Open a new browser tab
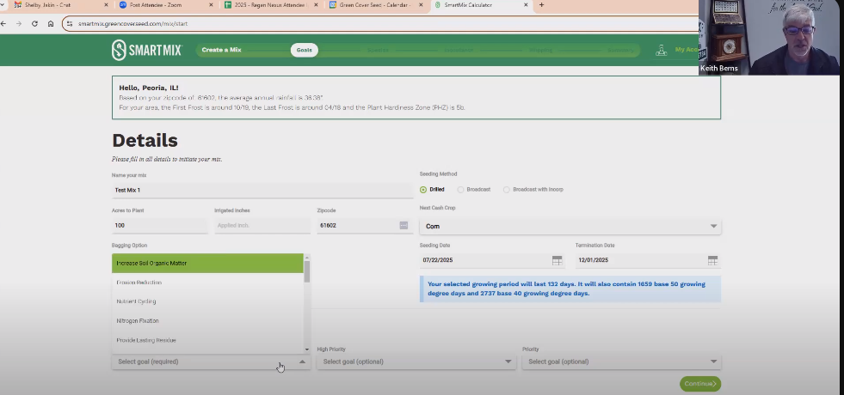 coord(541,5)
